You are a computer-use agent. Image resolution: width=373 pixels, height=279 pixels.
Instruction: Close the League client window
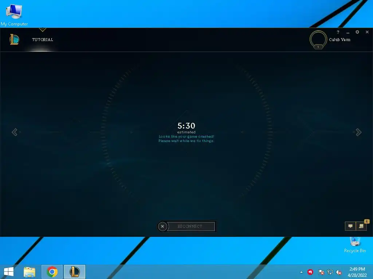[x=367, y=32]
